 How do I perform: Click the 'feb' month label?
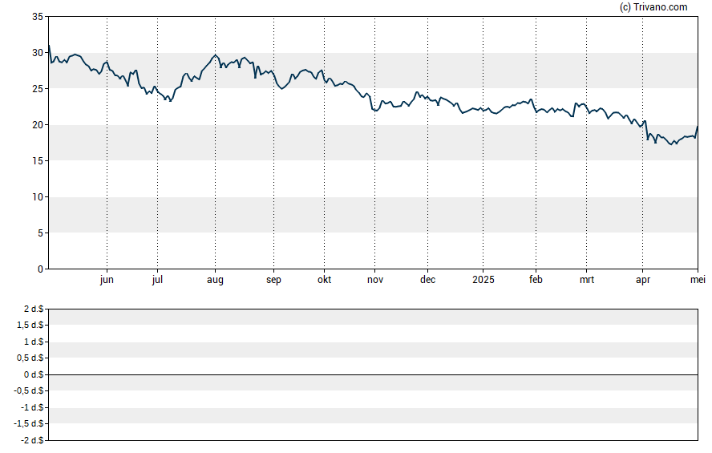point(536,280)
